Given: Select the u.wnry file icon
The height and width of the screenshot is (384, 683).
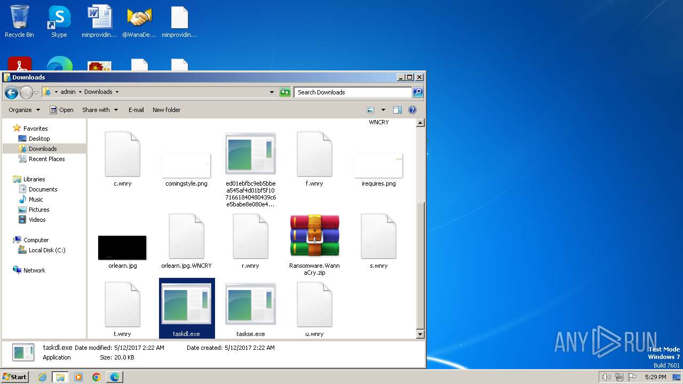Looking at the screenshot, I should click(x=314, y=305).
